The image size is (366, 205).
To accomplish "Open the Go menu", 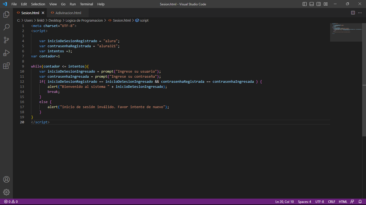I will pyautogui.click(x=63, y=4).
